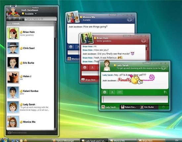The width and height of the screenshot is (182, 142).
Task: Click the EN language indicator in taskbar
Action: point(177,140)
